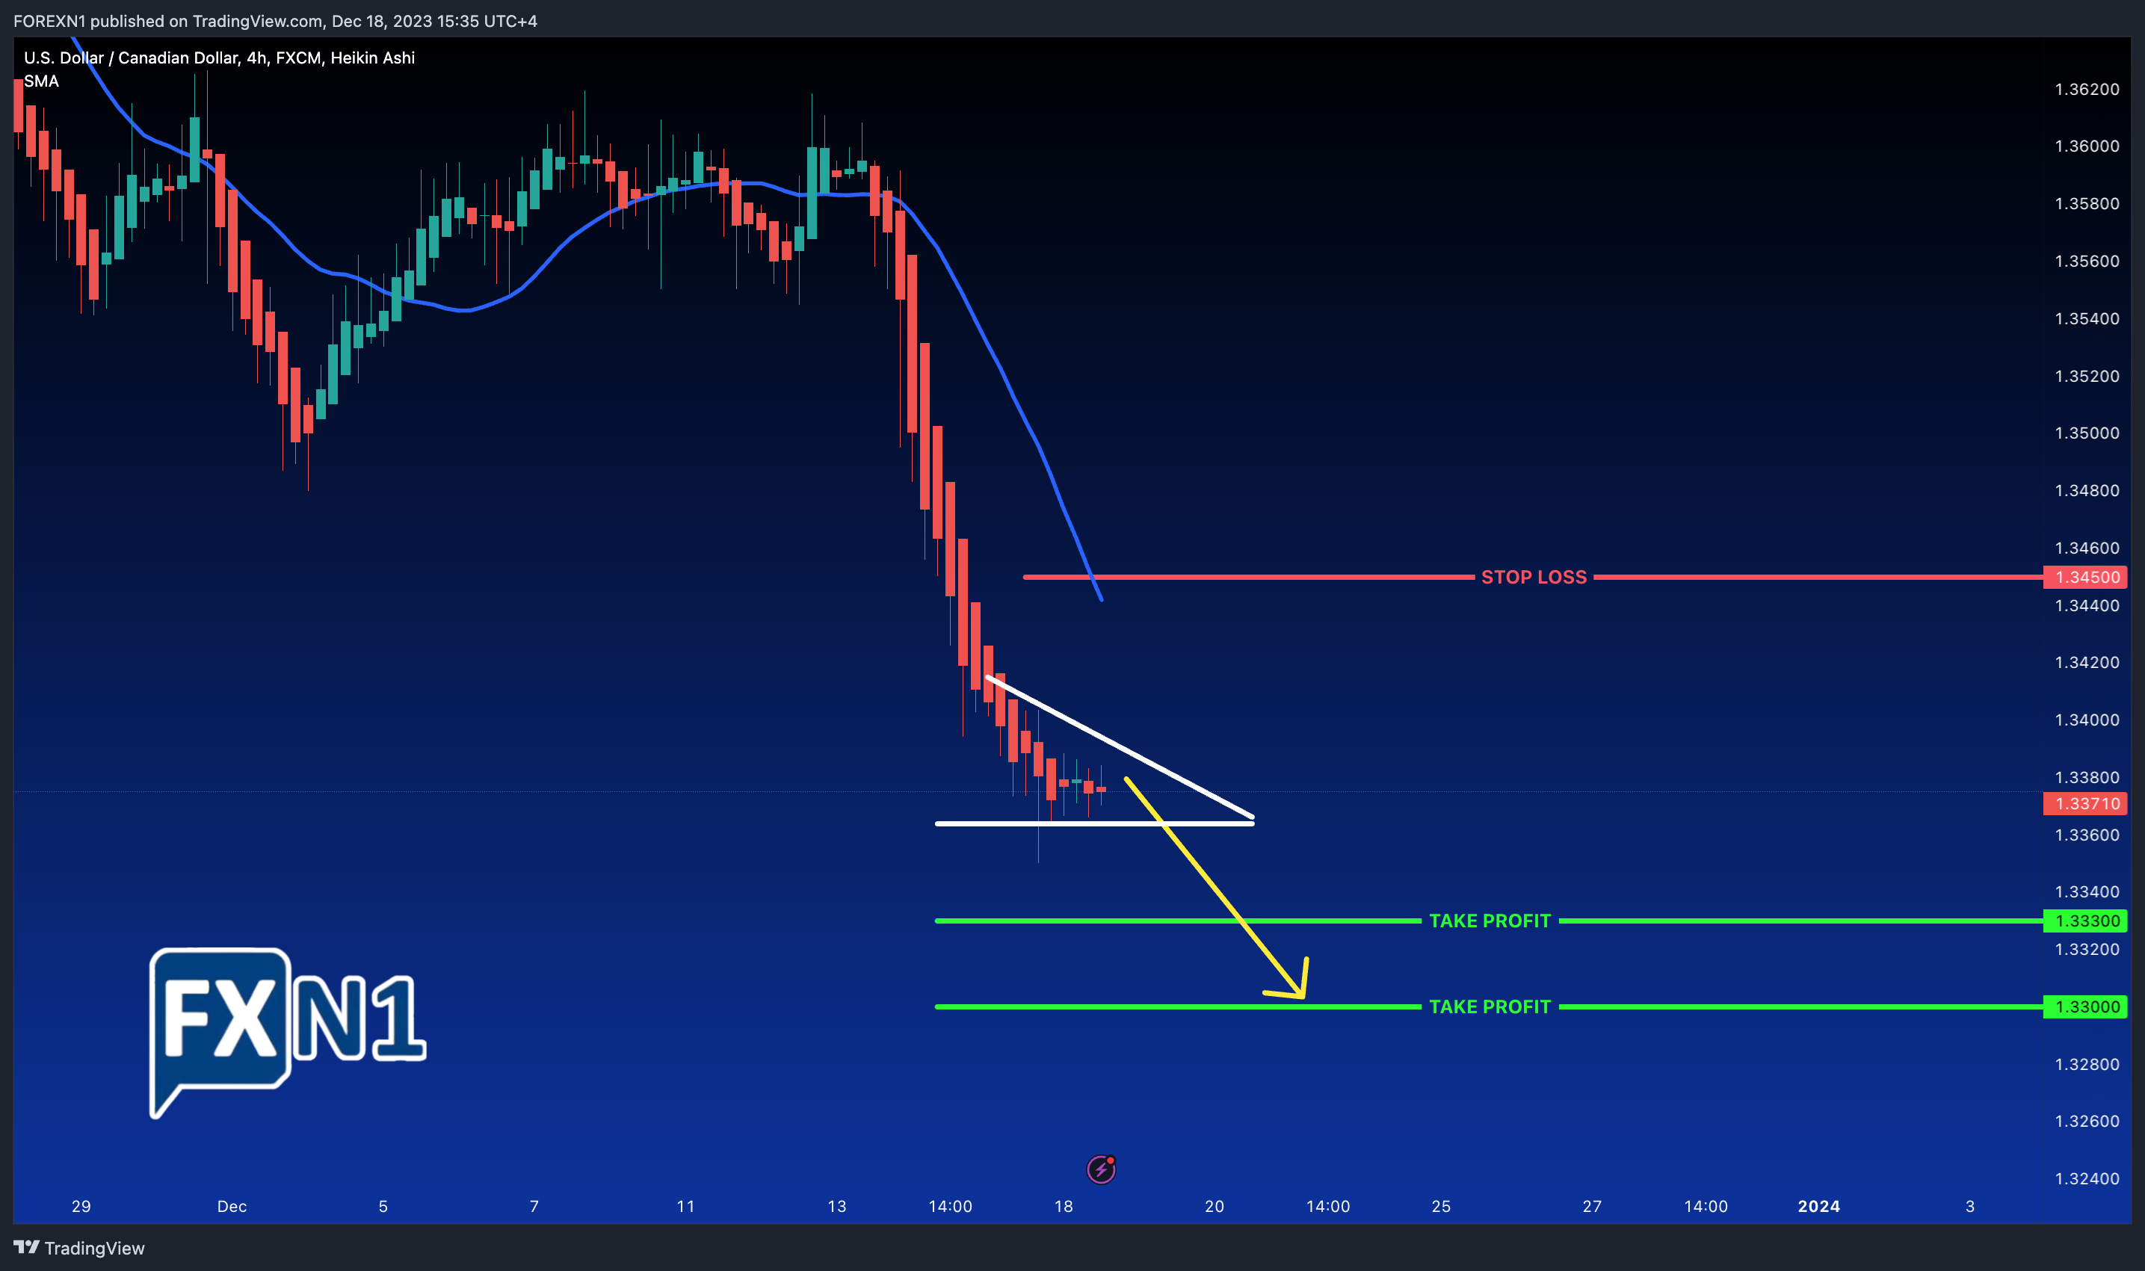Click the 1.33600 price axis label

[2087, 835]
